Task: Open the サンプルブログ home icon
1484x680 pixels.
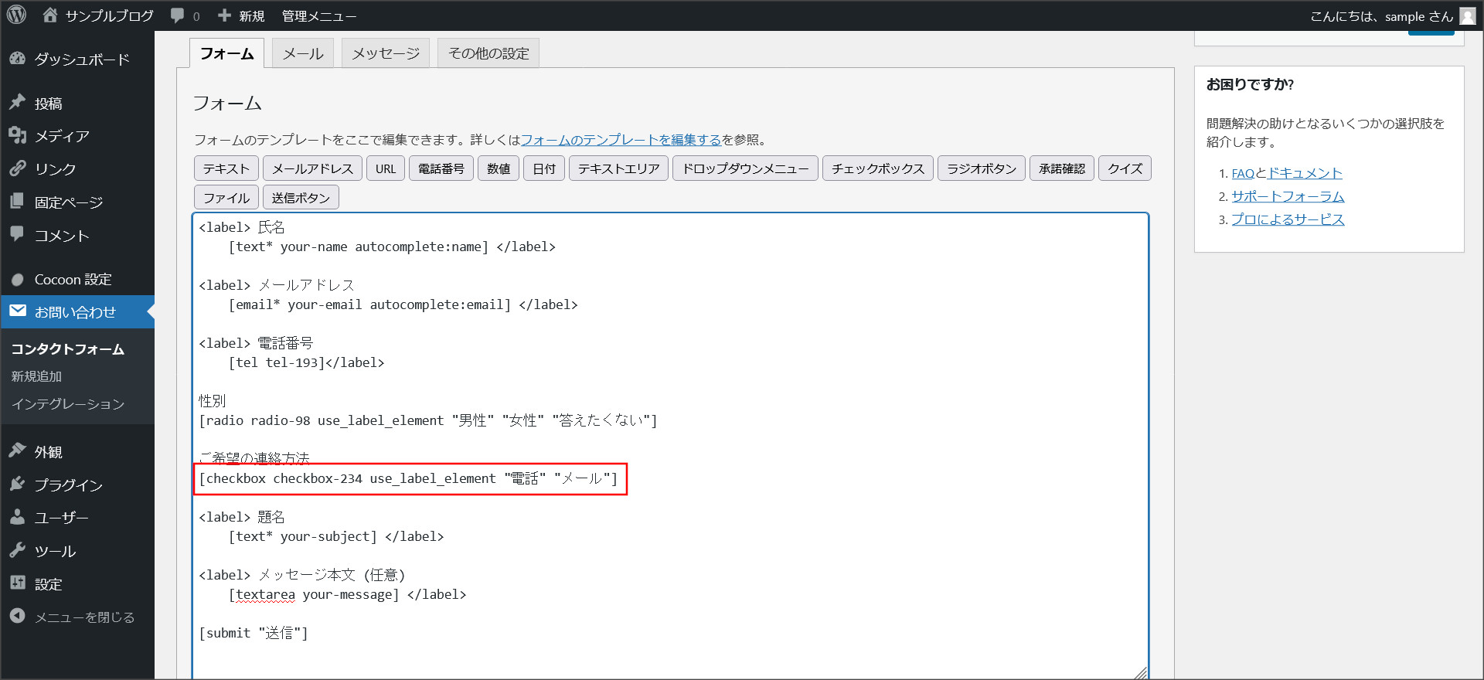Action: (50, 15)
